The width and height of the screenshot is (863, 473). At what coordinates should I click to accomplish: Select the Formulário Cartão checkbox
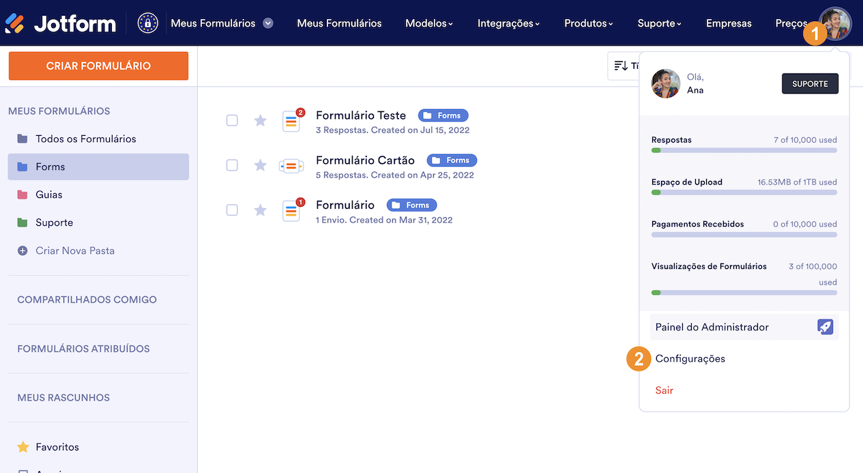[x=232, y=165]
